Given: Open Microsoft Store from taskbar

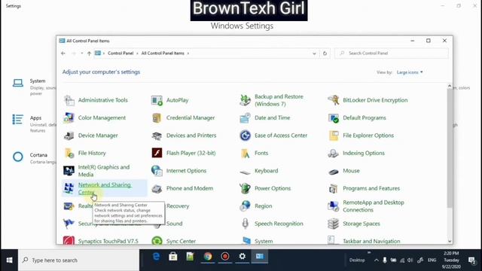Looking at the screenshot, I should click(173, 256).
